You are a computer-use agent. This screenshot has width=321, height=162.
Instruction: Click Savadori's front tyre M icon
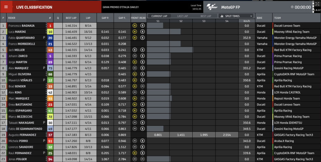click(x=135, y=147)
